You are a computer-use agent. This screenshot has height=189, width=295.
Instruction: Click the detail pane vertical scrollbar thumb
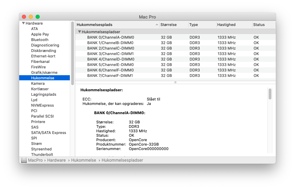tap(270, 94)
